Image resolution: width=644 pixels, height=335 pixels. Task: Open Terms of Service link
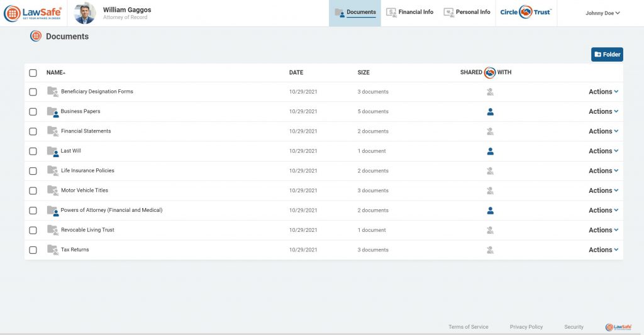(x=468, y=327)
